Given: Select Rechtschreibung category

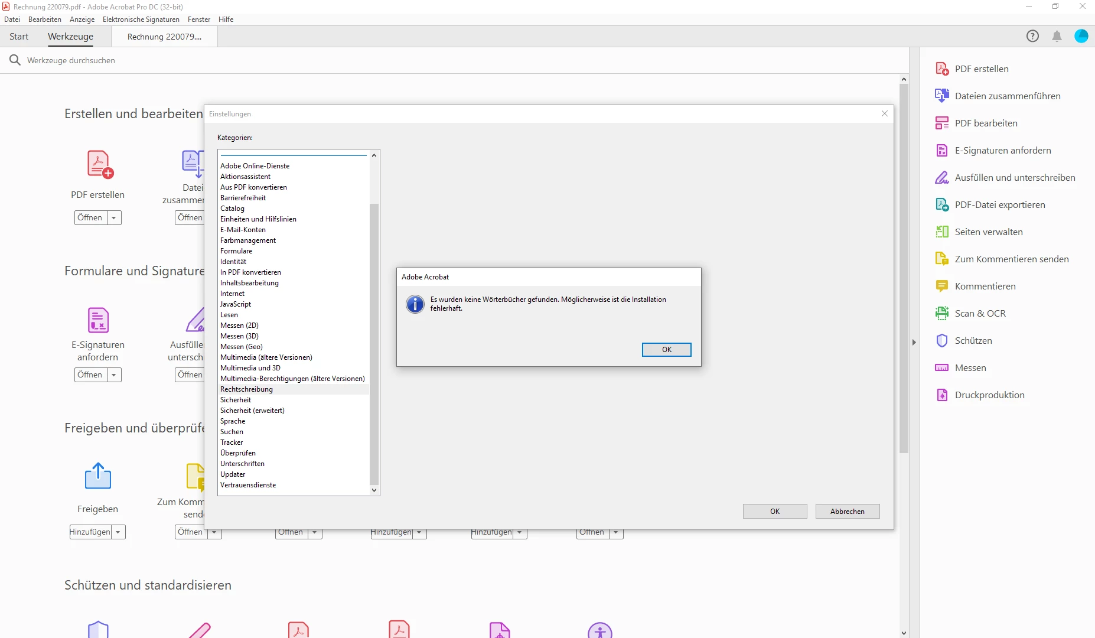Looking at the screenshot, I should 294,389.
